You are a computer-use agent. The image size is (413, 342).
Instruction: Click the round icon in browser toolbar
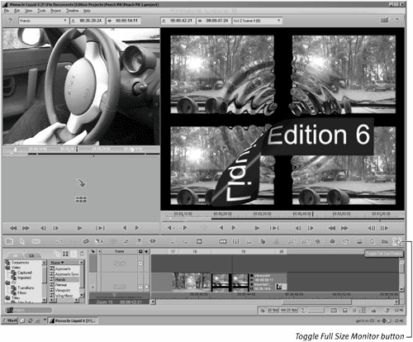click(82, 254)
